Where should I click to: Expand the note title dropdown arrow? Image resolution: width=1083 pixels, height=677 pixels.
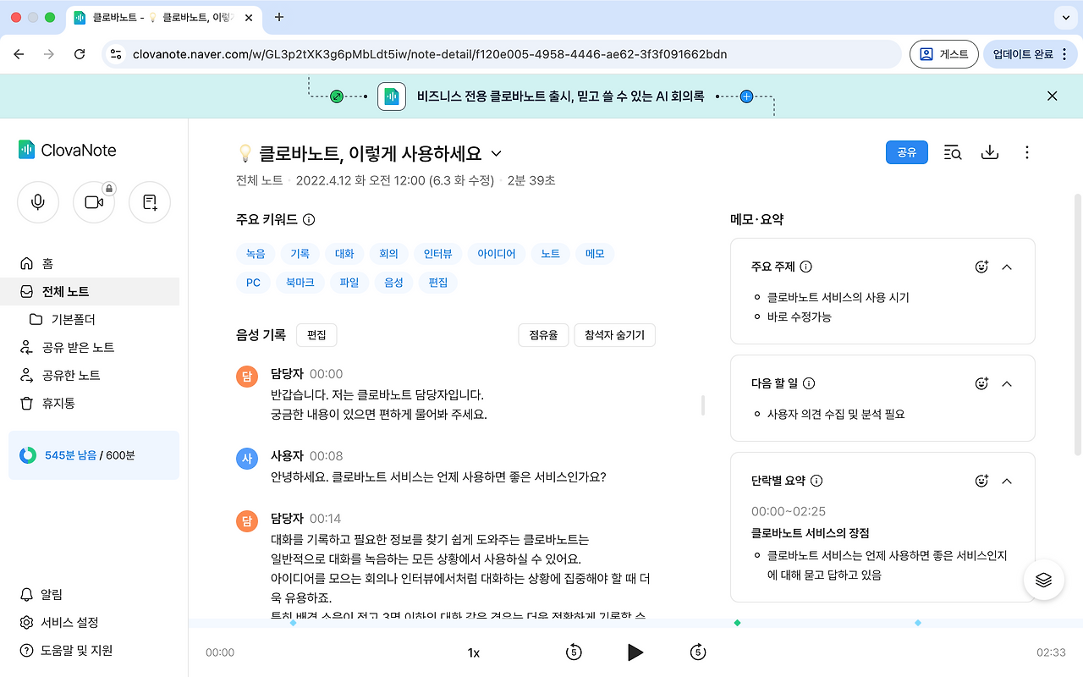coord(497,153)
